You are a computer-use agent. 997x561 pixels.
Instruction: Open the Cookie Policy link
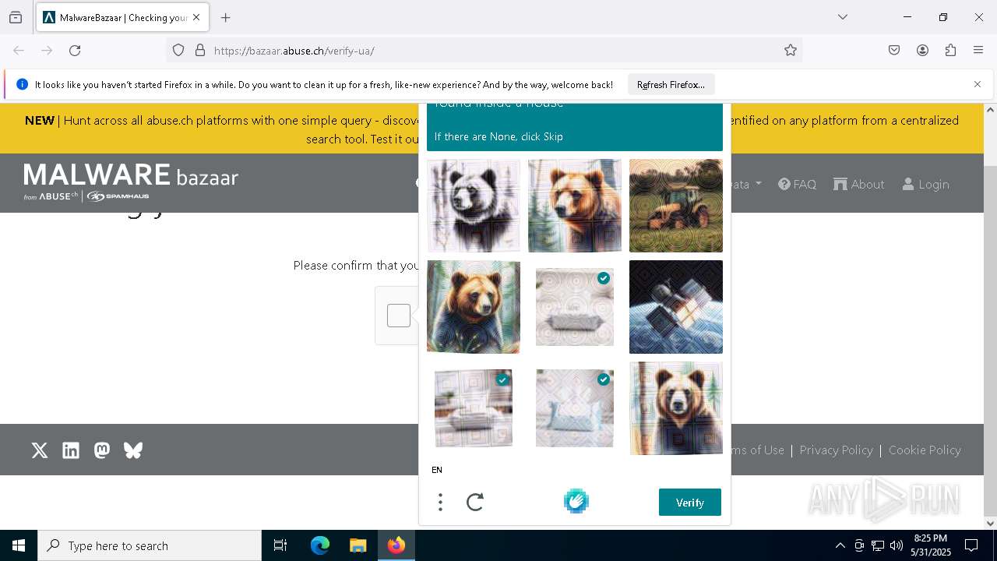click(x=925, y=450)
